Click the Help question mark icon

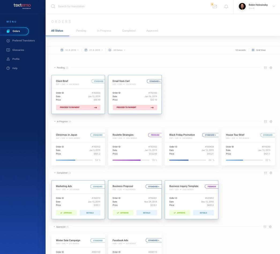[8, 68]
